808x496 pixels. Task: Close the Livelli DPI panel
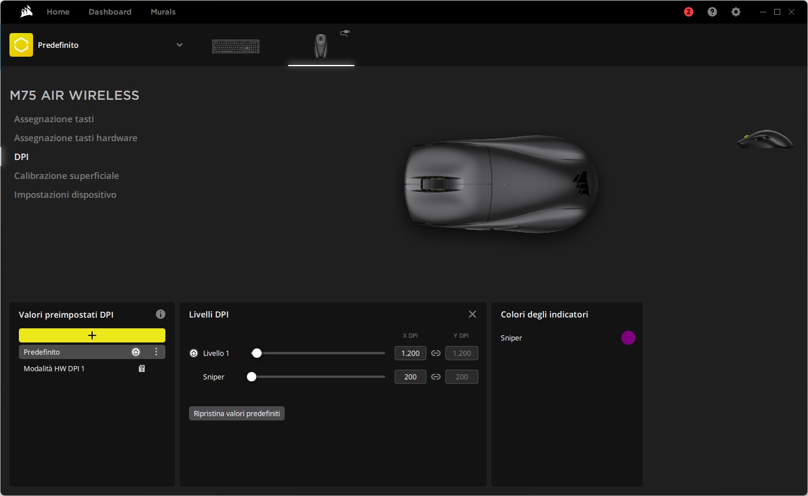point(472,314)
